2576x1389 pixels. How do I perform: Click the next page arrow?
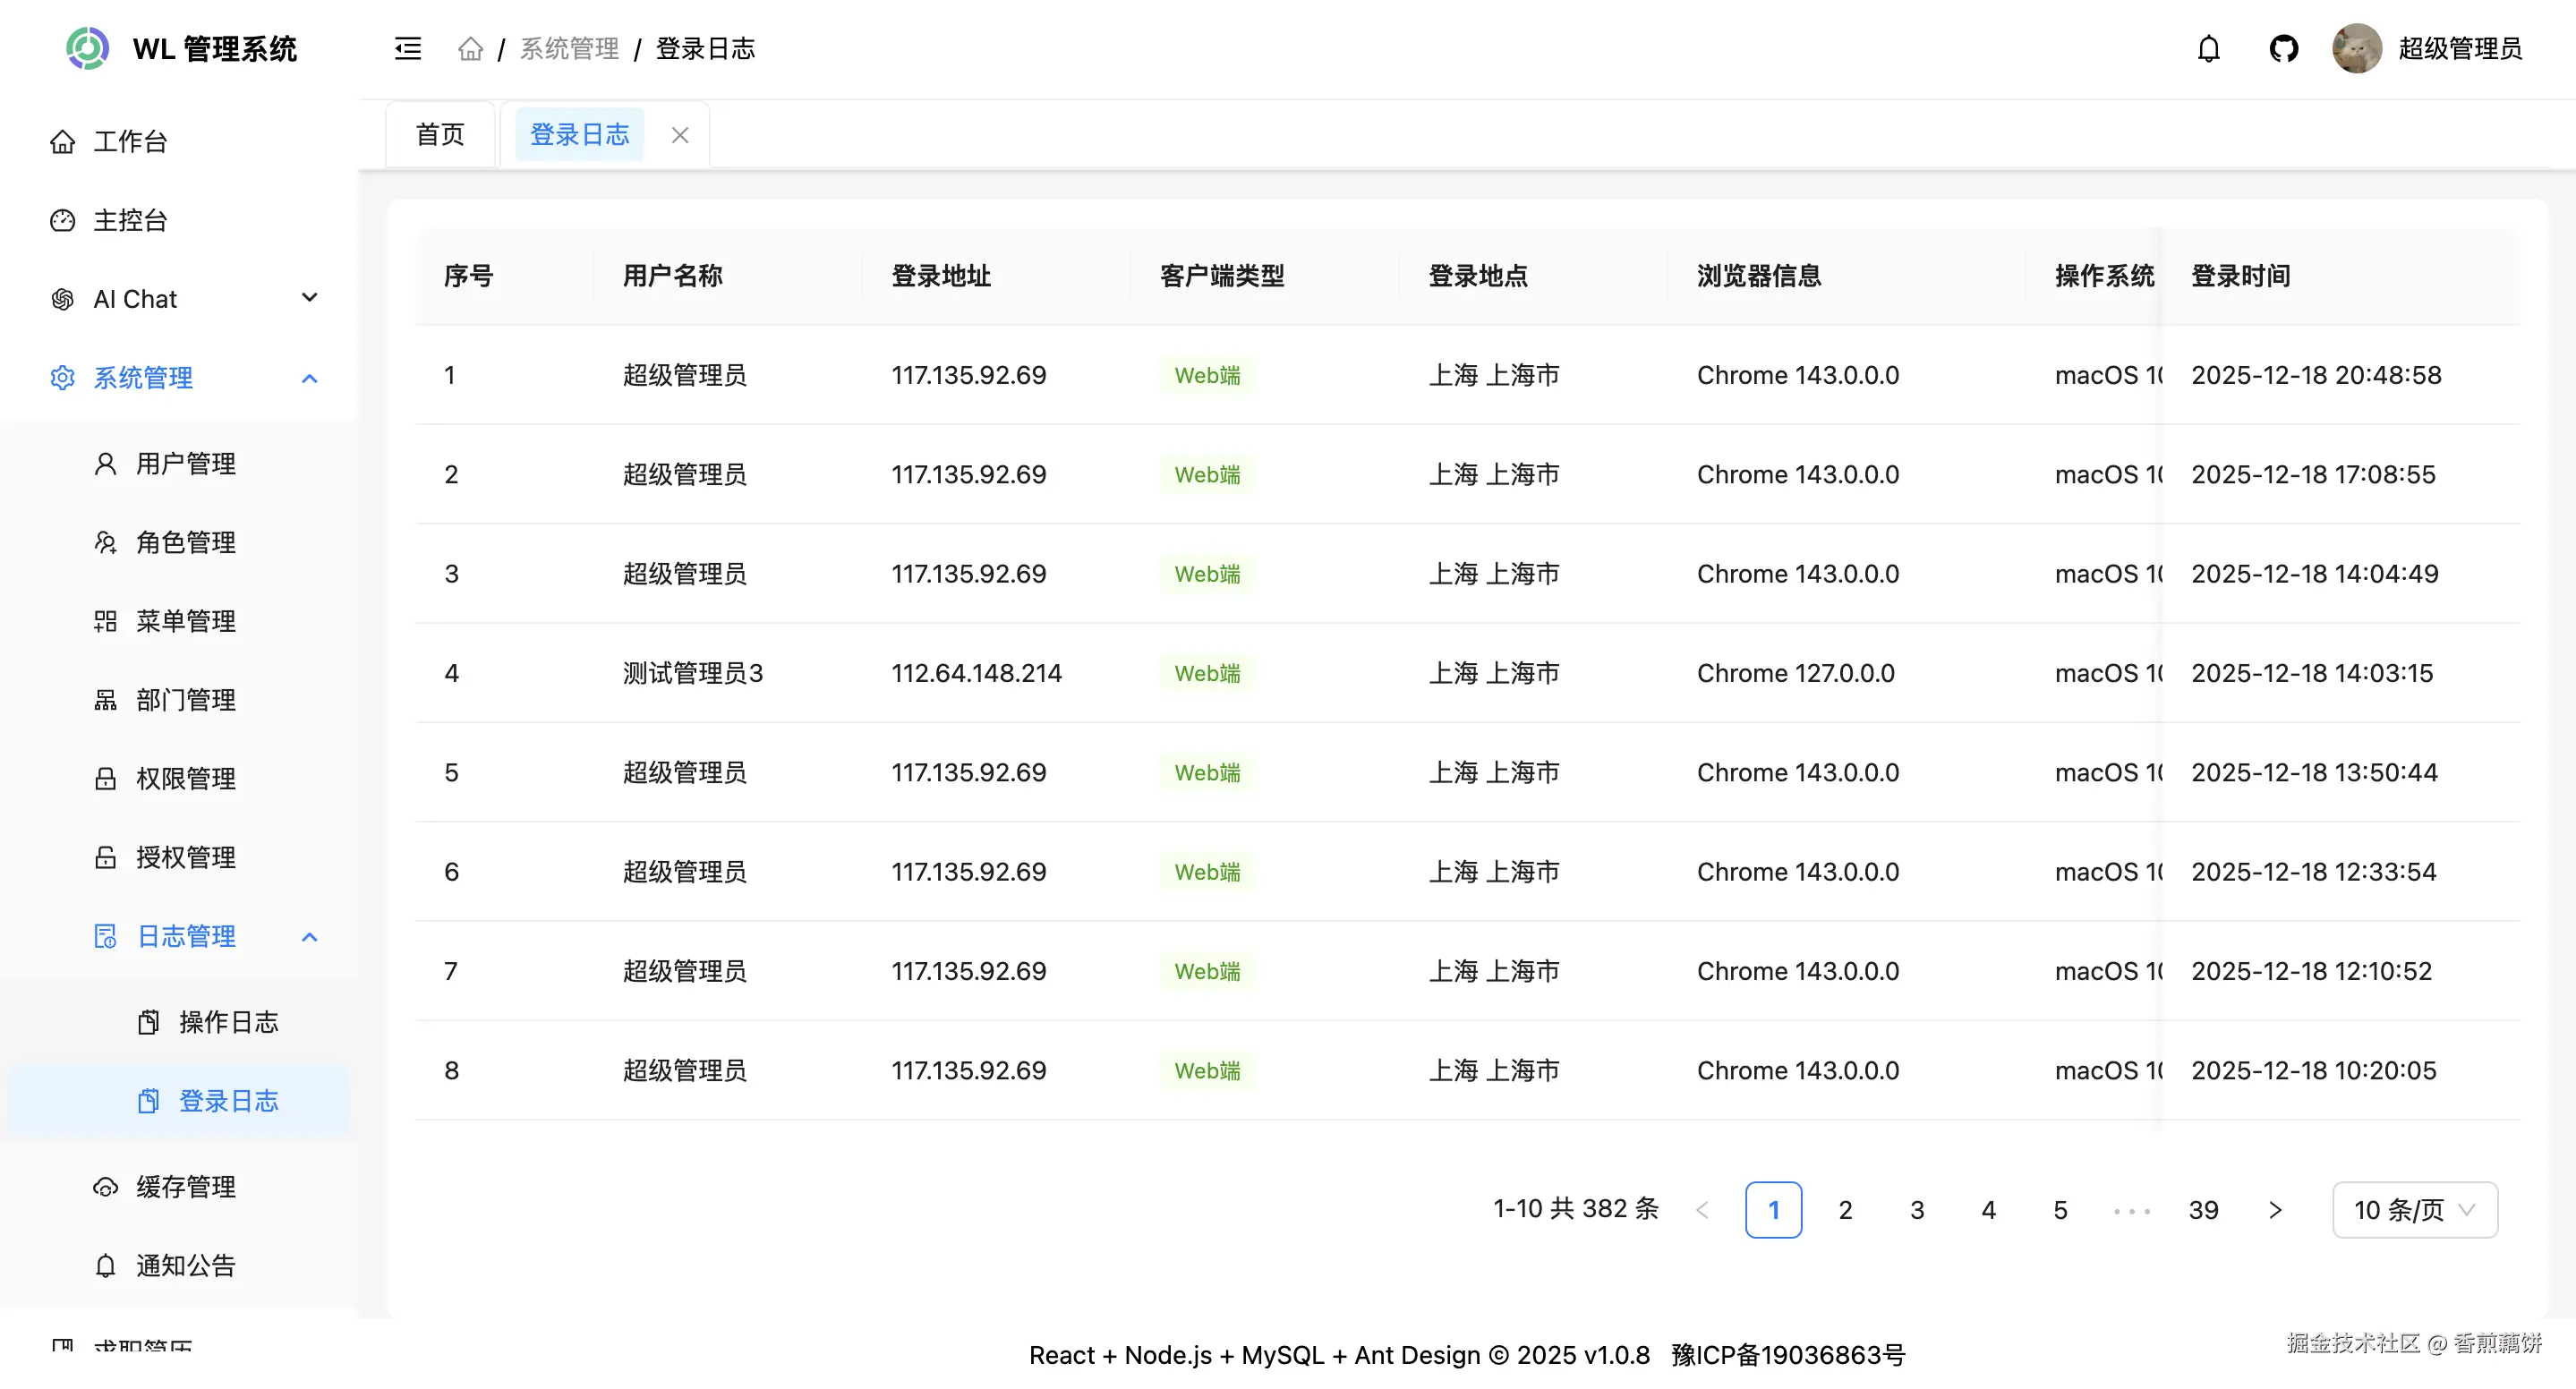(x=2275, y=1210)
